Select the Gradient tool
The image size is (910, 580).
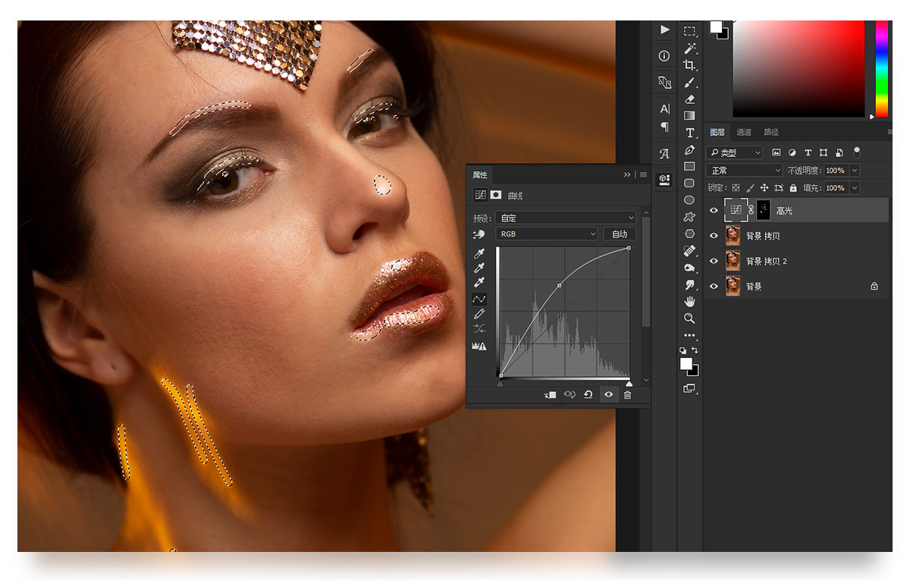click(x=689, y=116)
